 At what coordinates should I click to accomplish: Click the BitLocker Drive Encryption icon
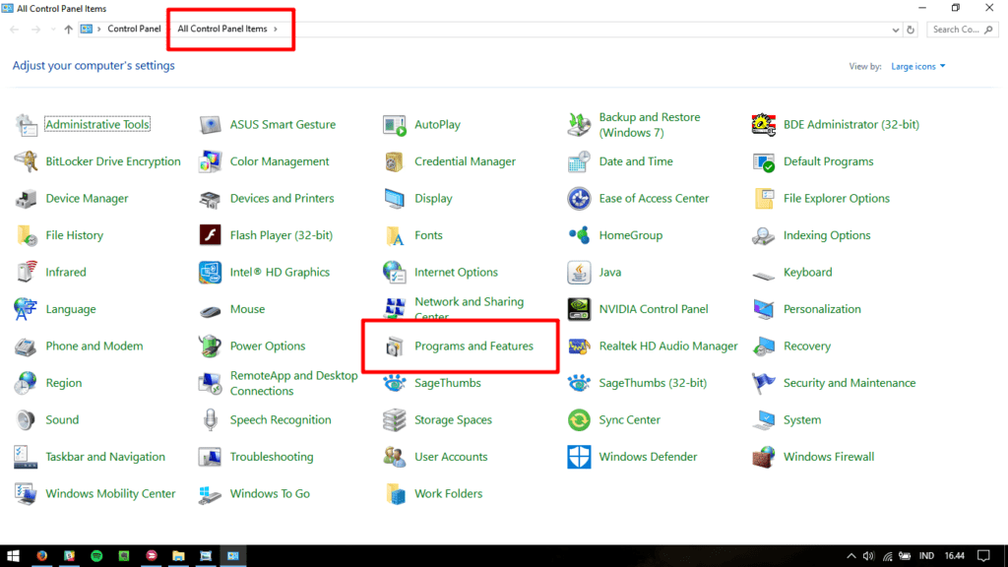(x=26, y=161)
